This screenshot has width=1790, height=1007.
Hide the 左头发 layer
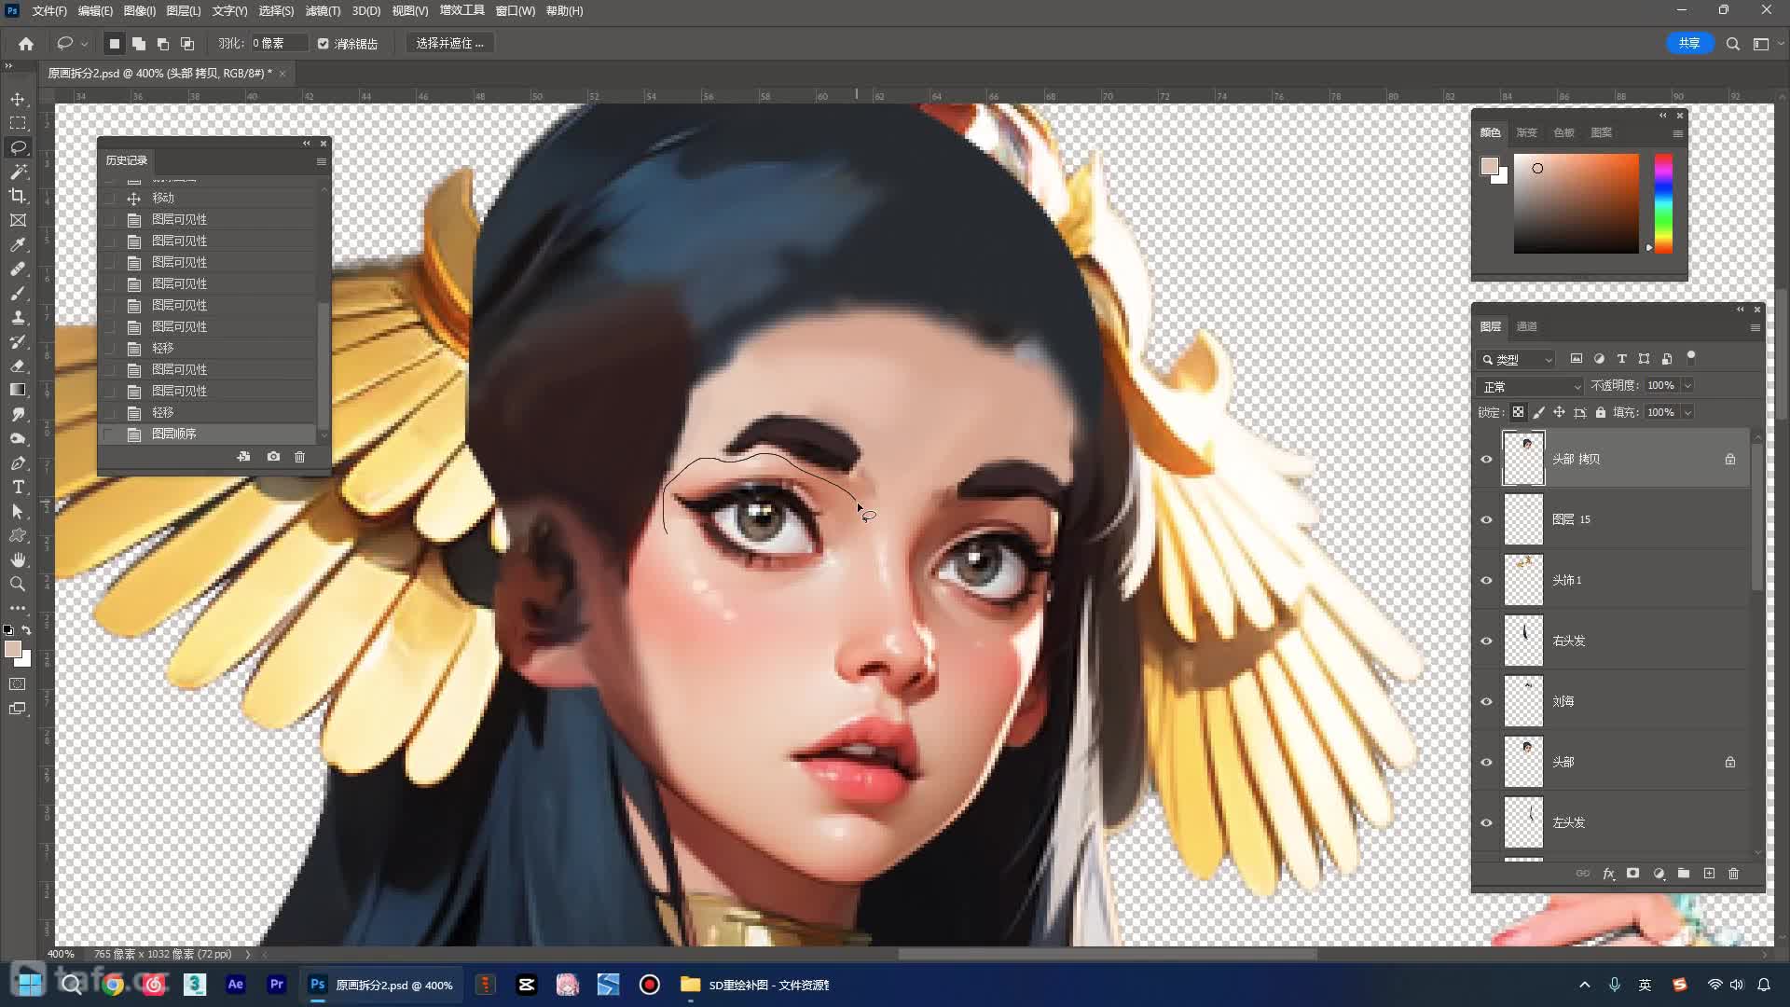pos(1486,822)
